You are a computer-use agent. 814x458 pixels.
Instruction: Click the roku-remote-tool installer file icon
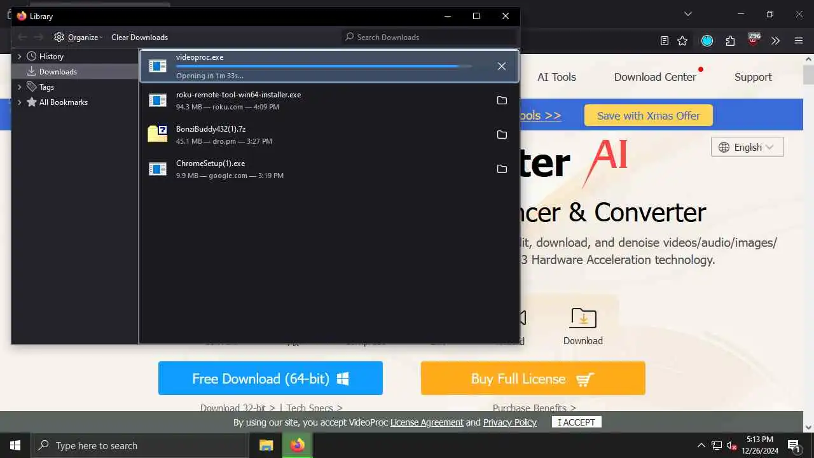157,101
